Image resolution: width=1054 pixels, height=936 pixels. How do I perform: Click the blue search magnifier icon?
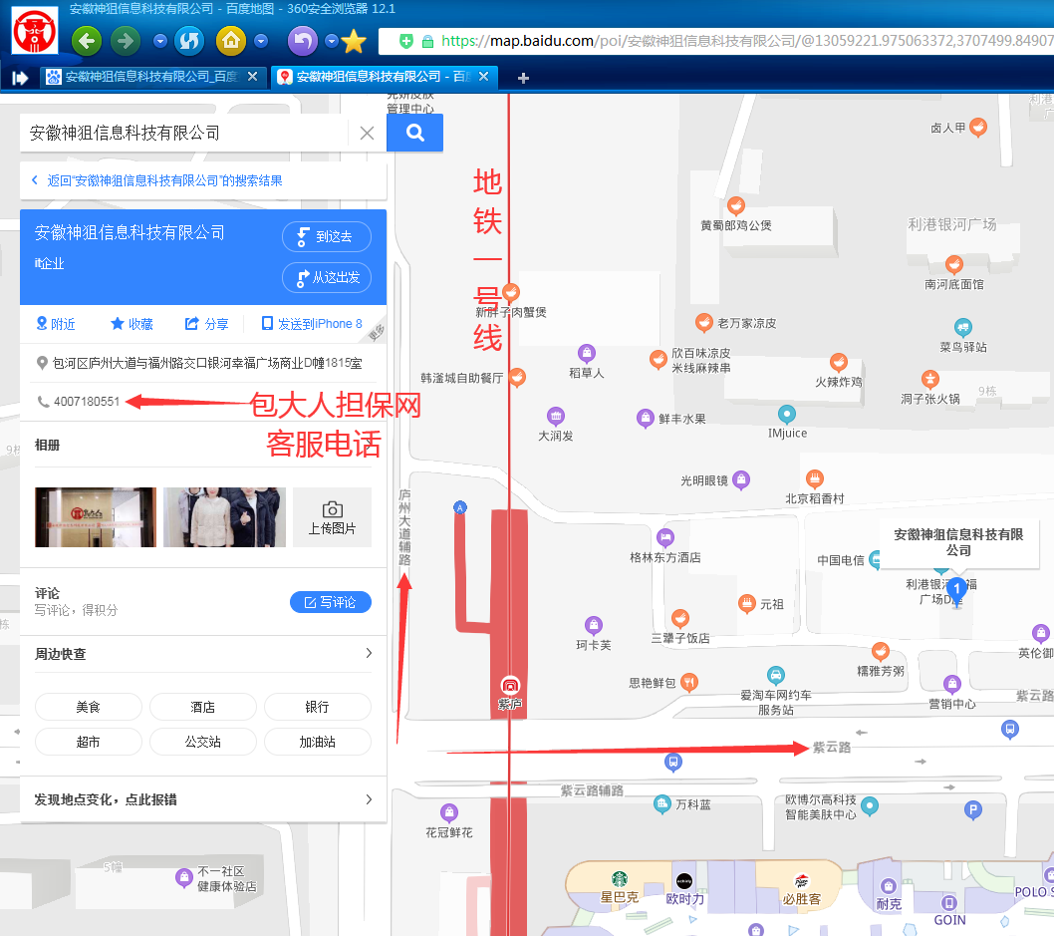[x=414, y=132]
